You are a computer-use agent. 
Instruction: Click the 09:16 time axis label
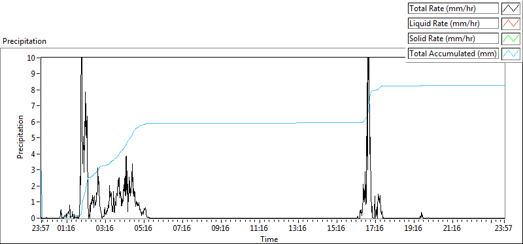tap(221, 229)
